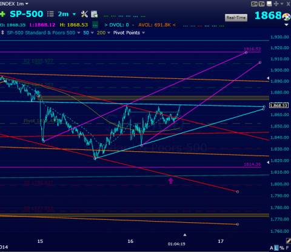The image size is (291, 252).
Task: Click the purple up-arrow marker on the chart
Action: (171, 180)
